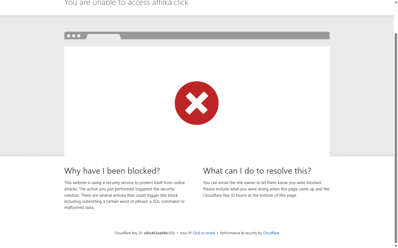
Task: Click 'You are unable to access' headline
Action: [126, 3]
